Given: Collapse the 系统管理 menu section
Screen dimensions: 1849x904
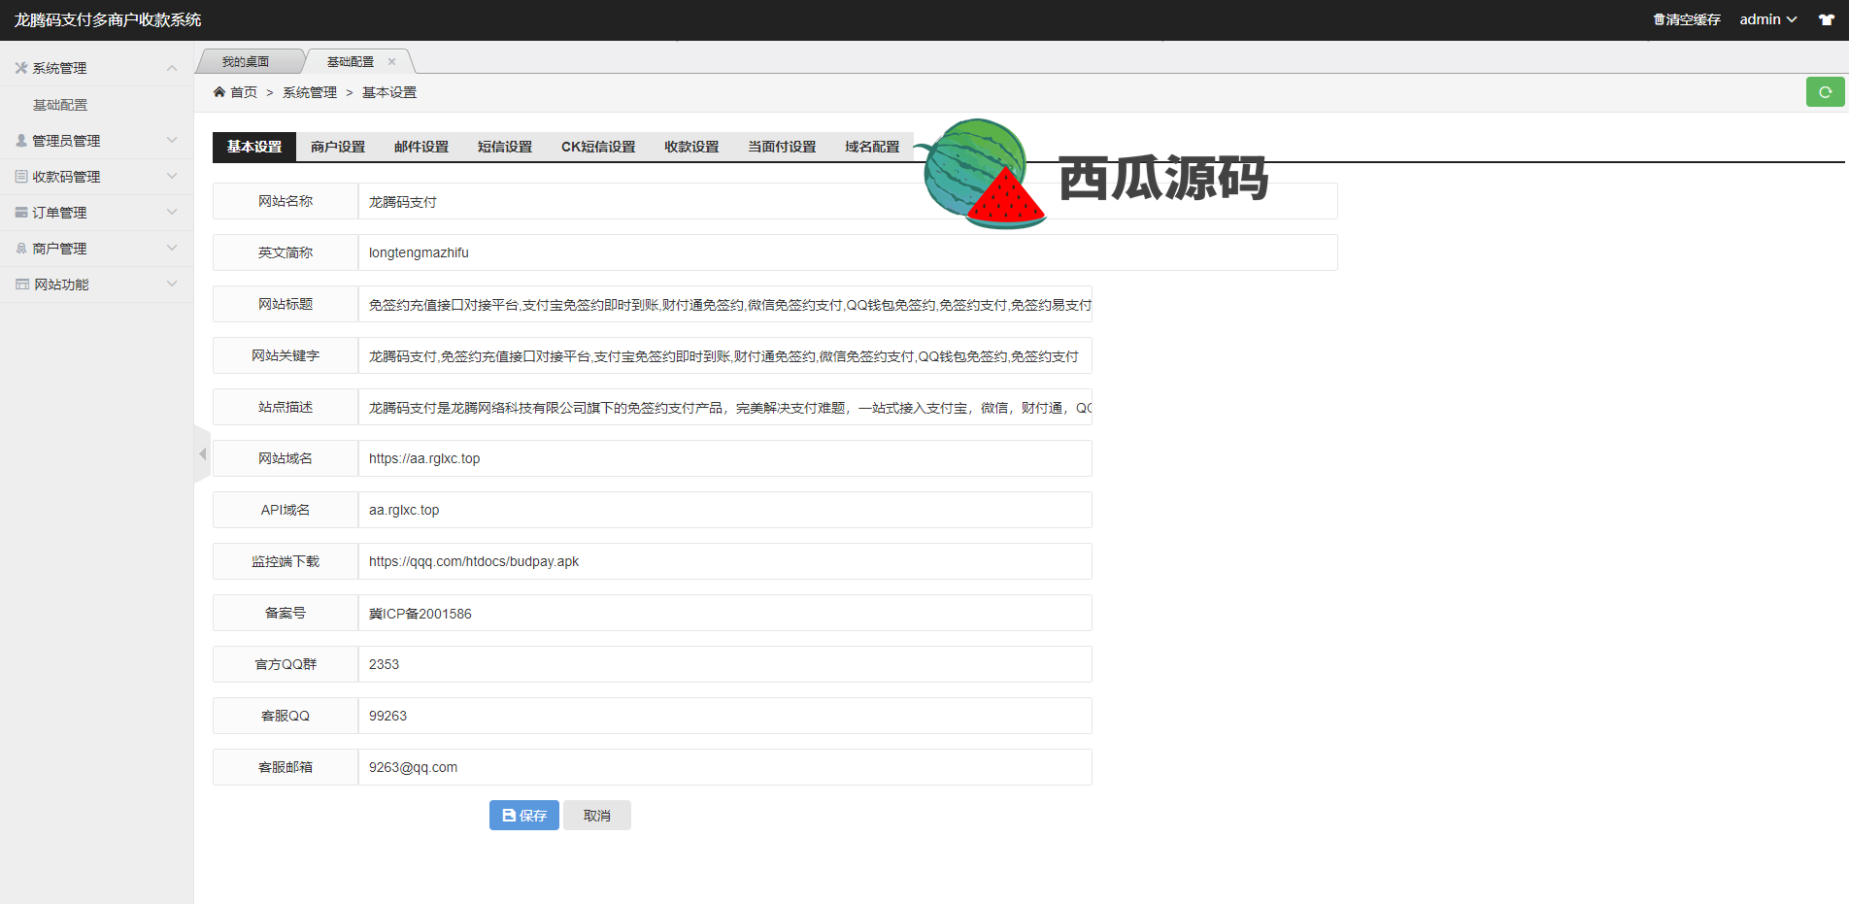Looking at the screenshot, I should point(172,68).
